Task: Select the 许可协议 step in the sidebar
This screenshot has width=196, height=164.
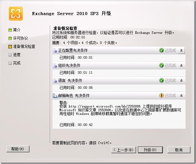Action: coord(20,38)
